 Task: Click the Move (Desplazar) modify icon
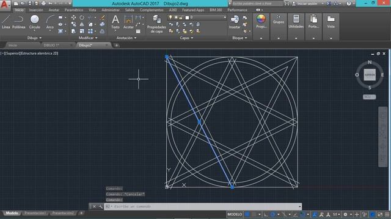(73, 18)
